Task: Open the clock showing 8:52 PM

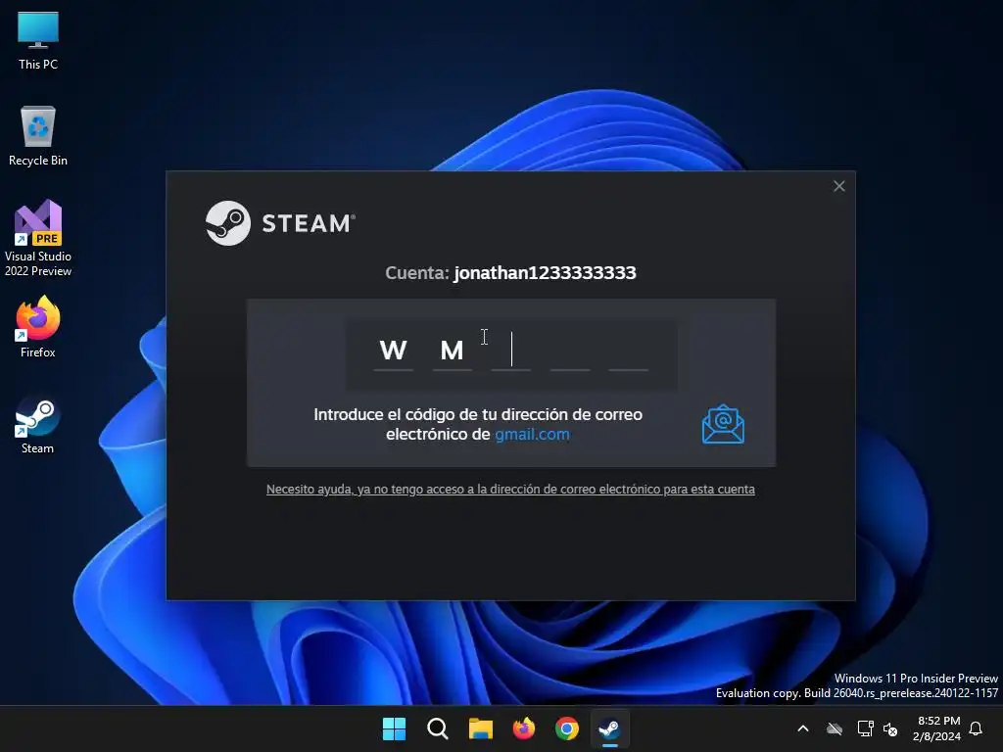Action: click(937, 728)
